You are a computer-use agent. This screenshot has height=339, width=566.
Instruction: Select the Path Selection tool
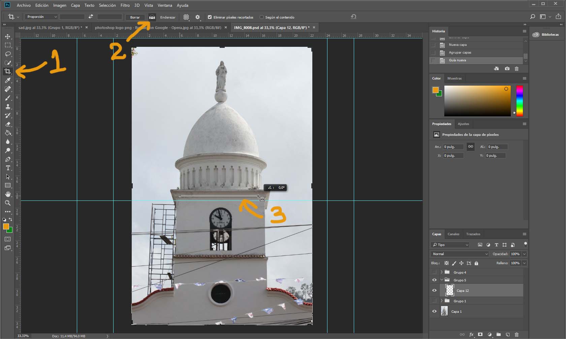[7, 177]
